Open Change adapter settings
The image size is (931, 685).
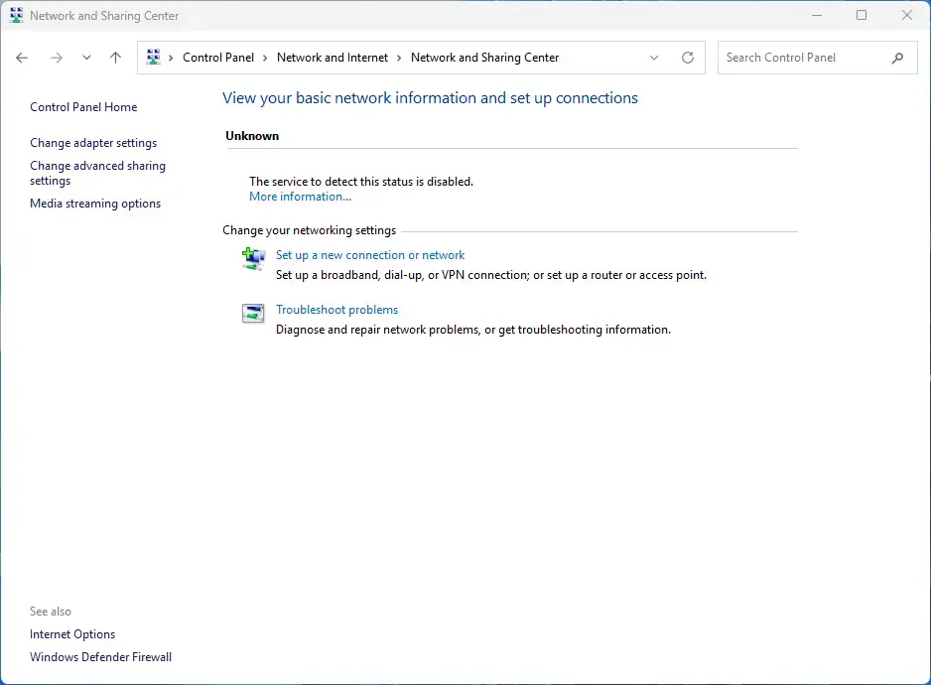click(x=93, y=143)
